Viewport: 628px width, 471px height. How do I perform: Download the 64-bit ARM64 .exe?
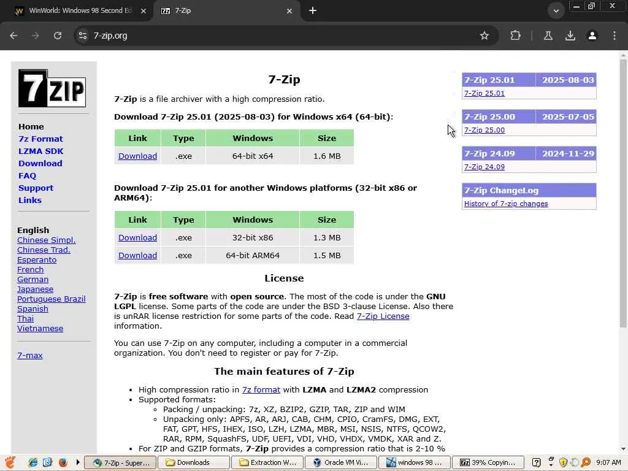[137, 256]
